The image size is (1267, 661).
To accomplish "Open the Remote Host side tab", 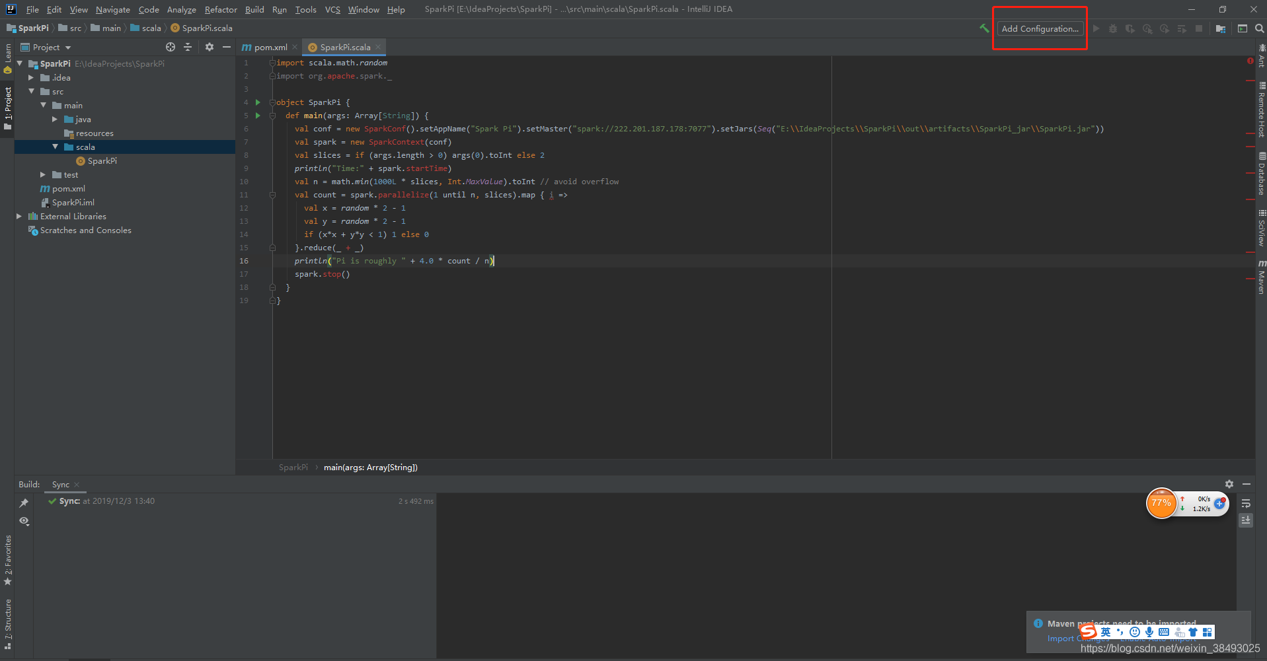I will [1262, 109].
